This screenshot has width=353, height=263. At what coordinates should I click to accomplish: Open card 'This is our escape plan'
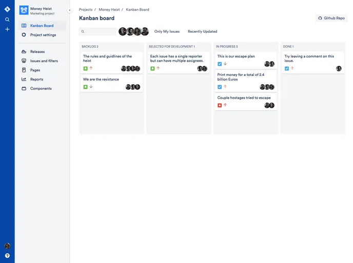246,60
